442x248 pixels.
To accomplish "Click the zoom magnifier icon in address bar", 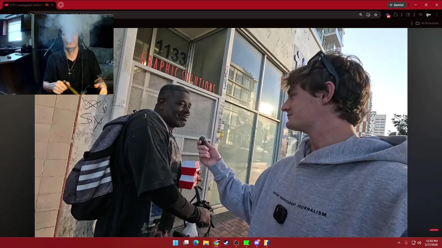I will (361, 15).
